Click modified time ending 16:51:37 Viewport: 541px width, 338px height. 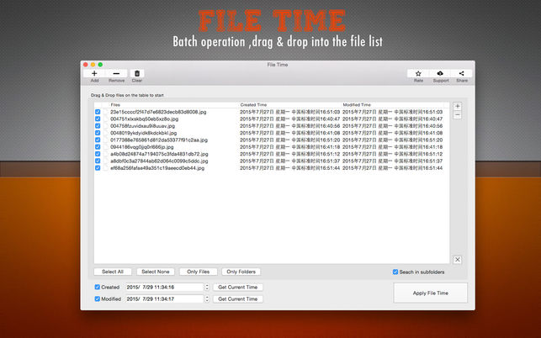tap(392, 161)
